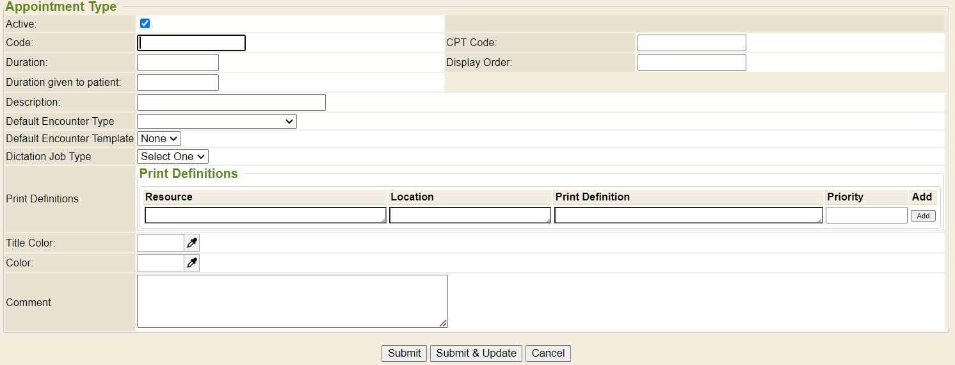
Task: Focus the Code input field
Action: click(x=191, y=43)
